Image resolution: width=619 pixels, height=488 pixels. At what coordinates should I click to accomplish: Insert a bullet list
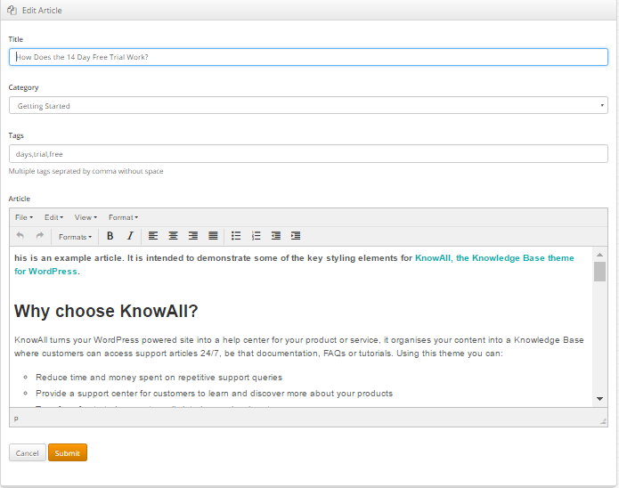coord(236,236)
